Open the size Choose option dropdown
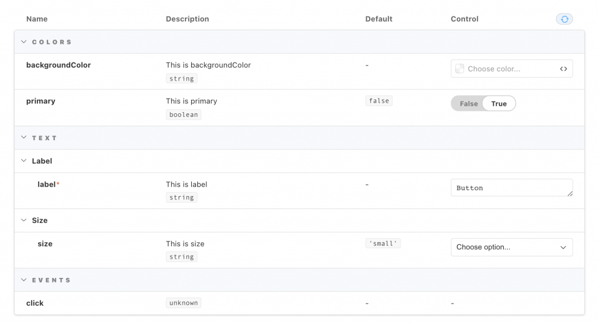 point(511,248)
